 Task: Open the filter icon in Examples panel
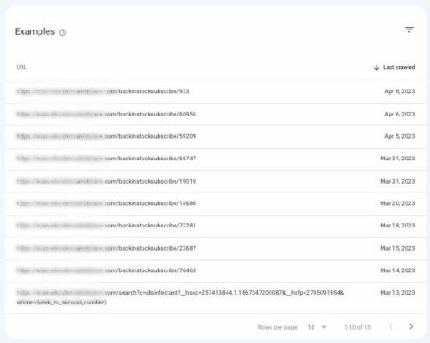coord(409,30)
